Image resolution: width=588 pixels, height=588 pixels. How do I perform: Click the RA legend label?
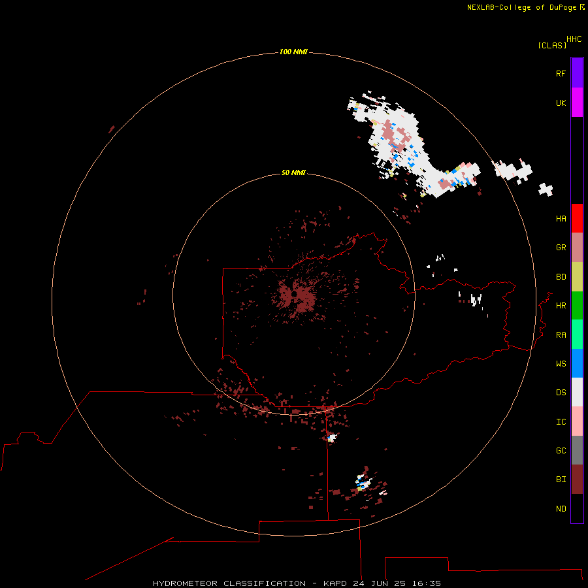click(x=561, y=335)
